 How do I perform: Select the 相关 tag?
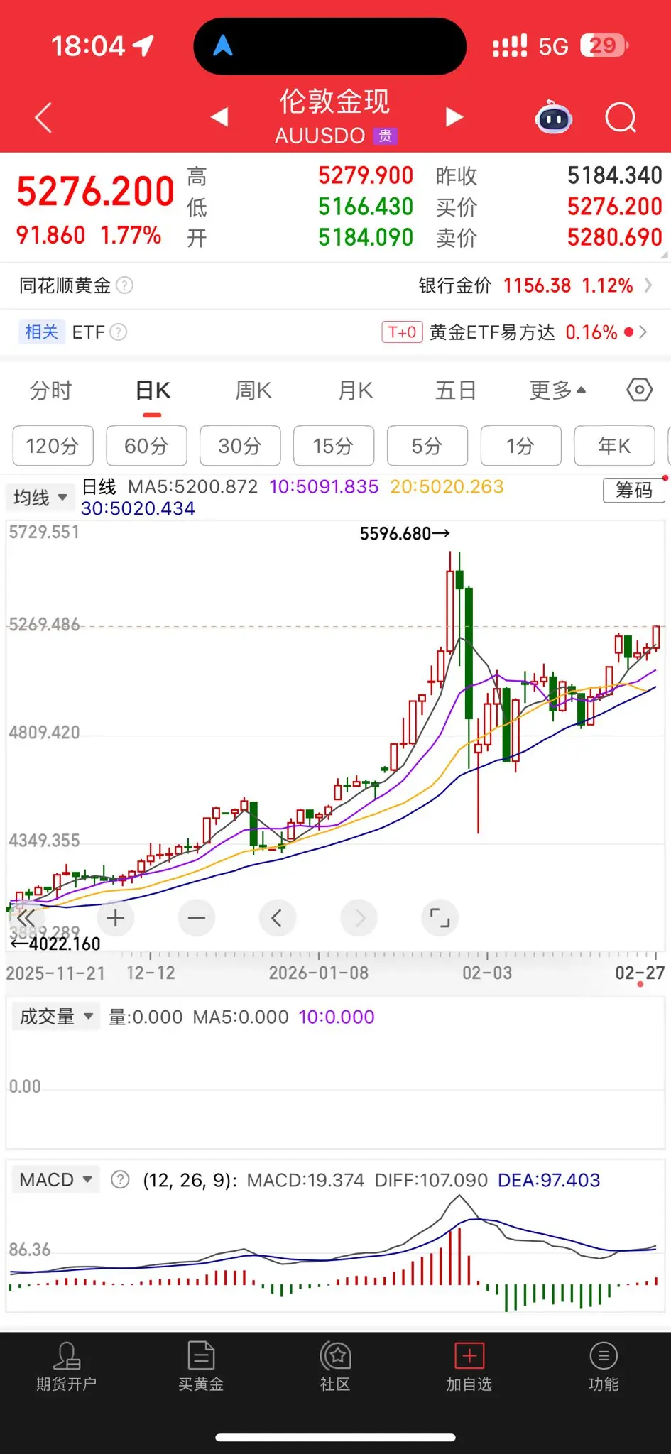coord(41,332)
